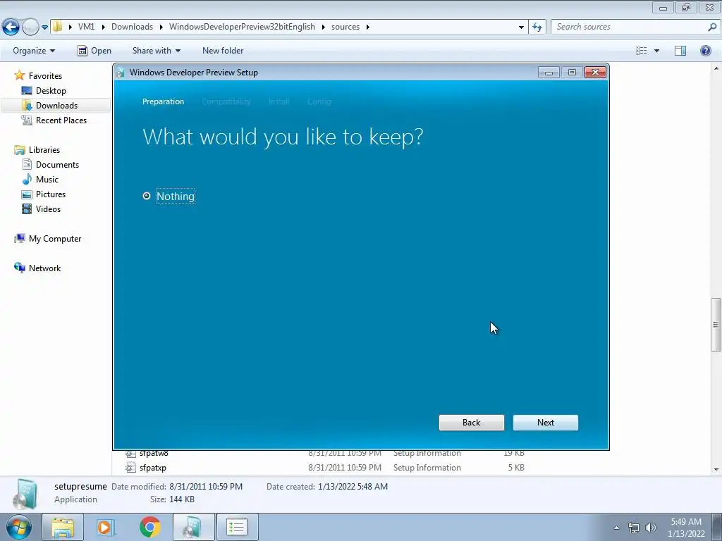This screenshot has width=722, height=541.
Task: Open the Config step tab
Action: point(319,101)
